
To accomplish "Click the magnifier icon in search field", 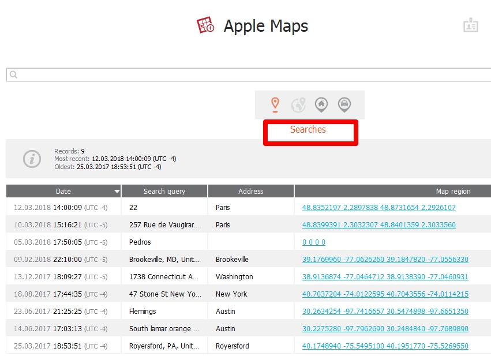I will pyautogui.click(x=13, y=74).
